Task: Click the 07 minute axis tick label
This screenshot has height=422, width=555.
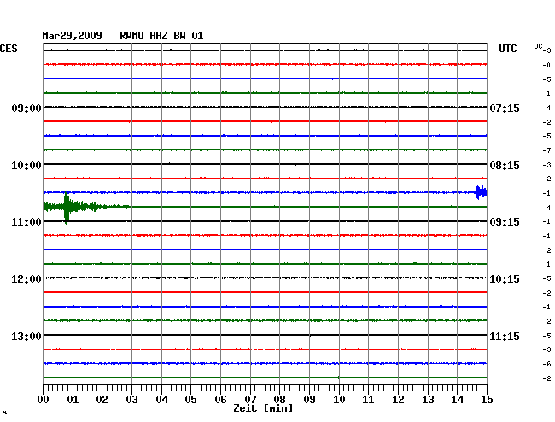Action: [250, 399]
